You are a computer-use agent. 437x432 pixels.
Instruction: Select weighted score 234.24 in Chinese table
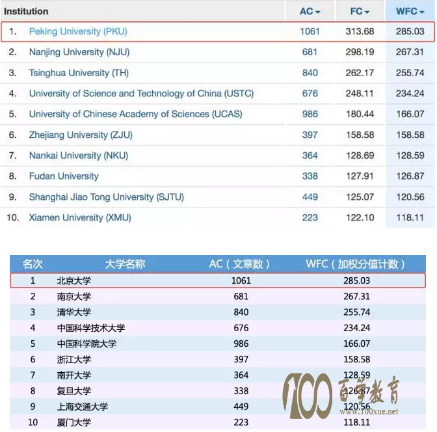click(x=357, y=328)
